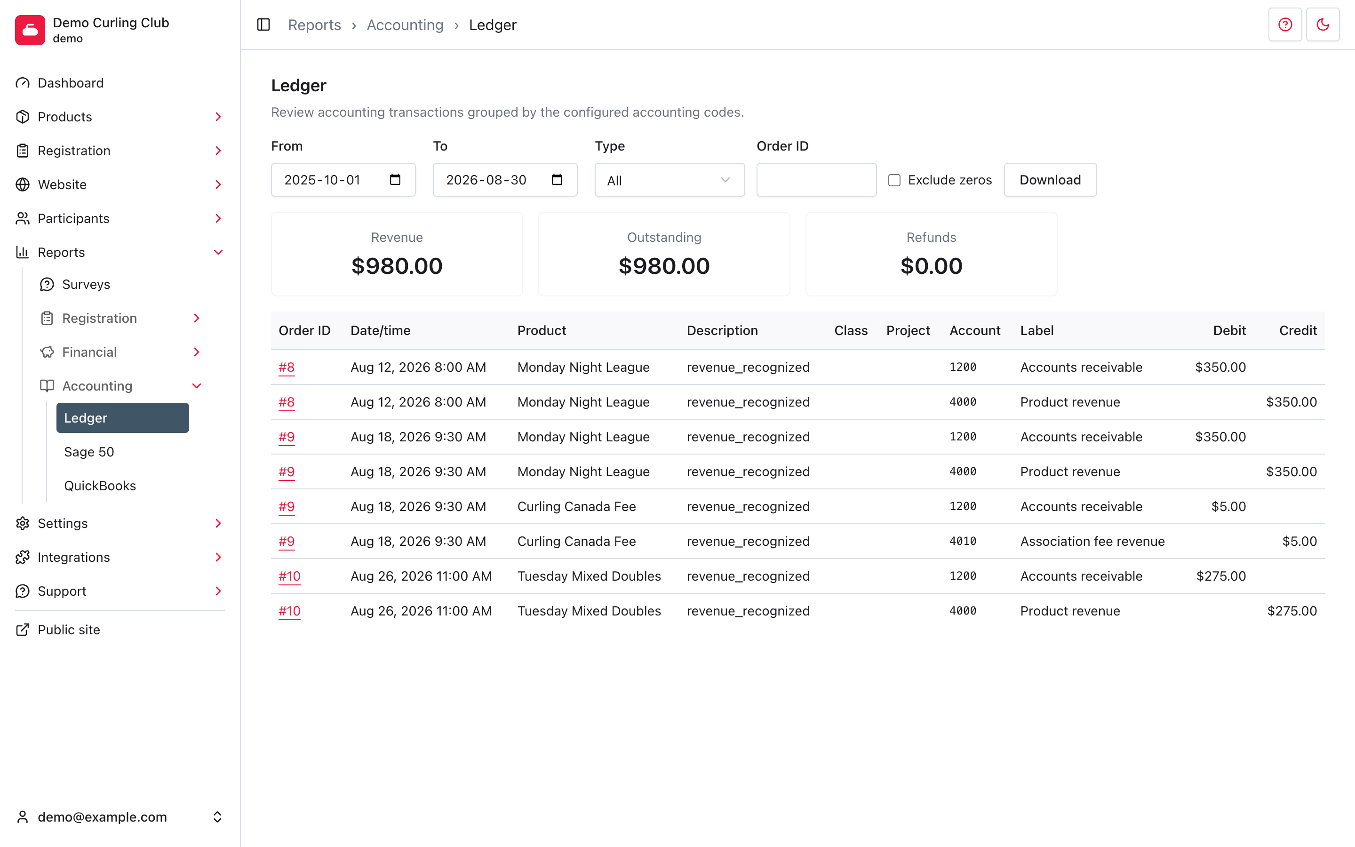Click the Debit column header

pos(1229,330)
